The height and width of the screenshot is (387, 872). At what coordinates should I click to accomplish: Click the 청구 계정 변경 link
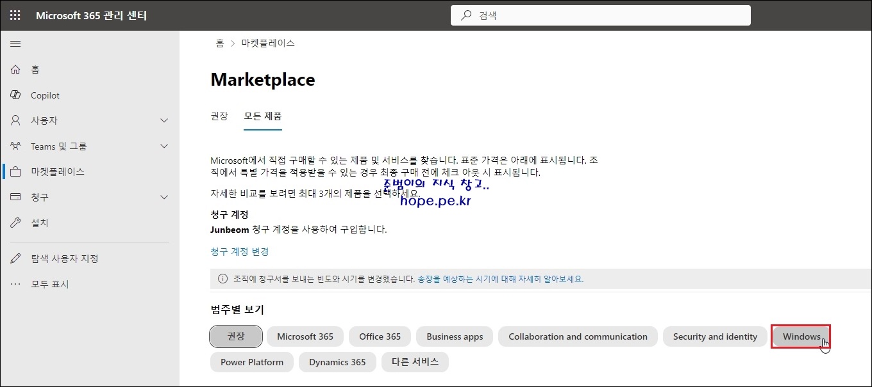pyautogui.click(x=240, y=251)
